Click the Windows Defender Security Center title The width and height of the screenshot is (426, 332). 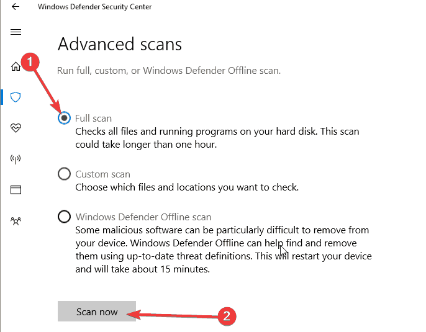point(94,7)
